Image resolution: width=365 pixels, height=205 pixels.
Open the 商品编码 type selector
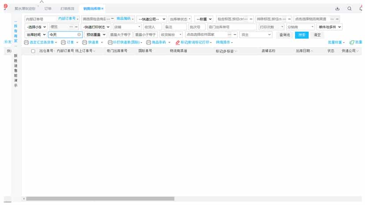tap(125, 18)
